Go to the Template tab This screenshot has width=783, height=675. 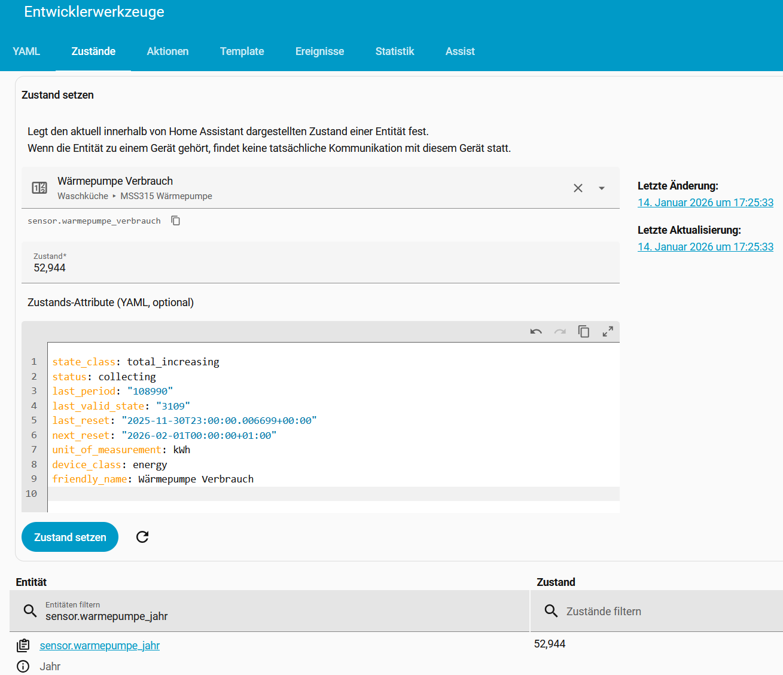pyautogui.click(x=242, y=51)
